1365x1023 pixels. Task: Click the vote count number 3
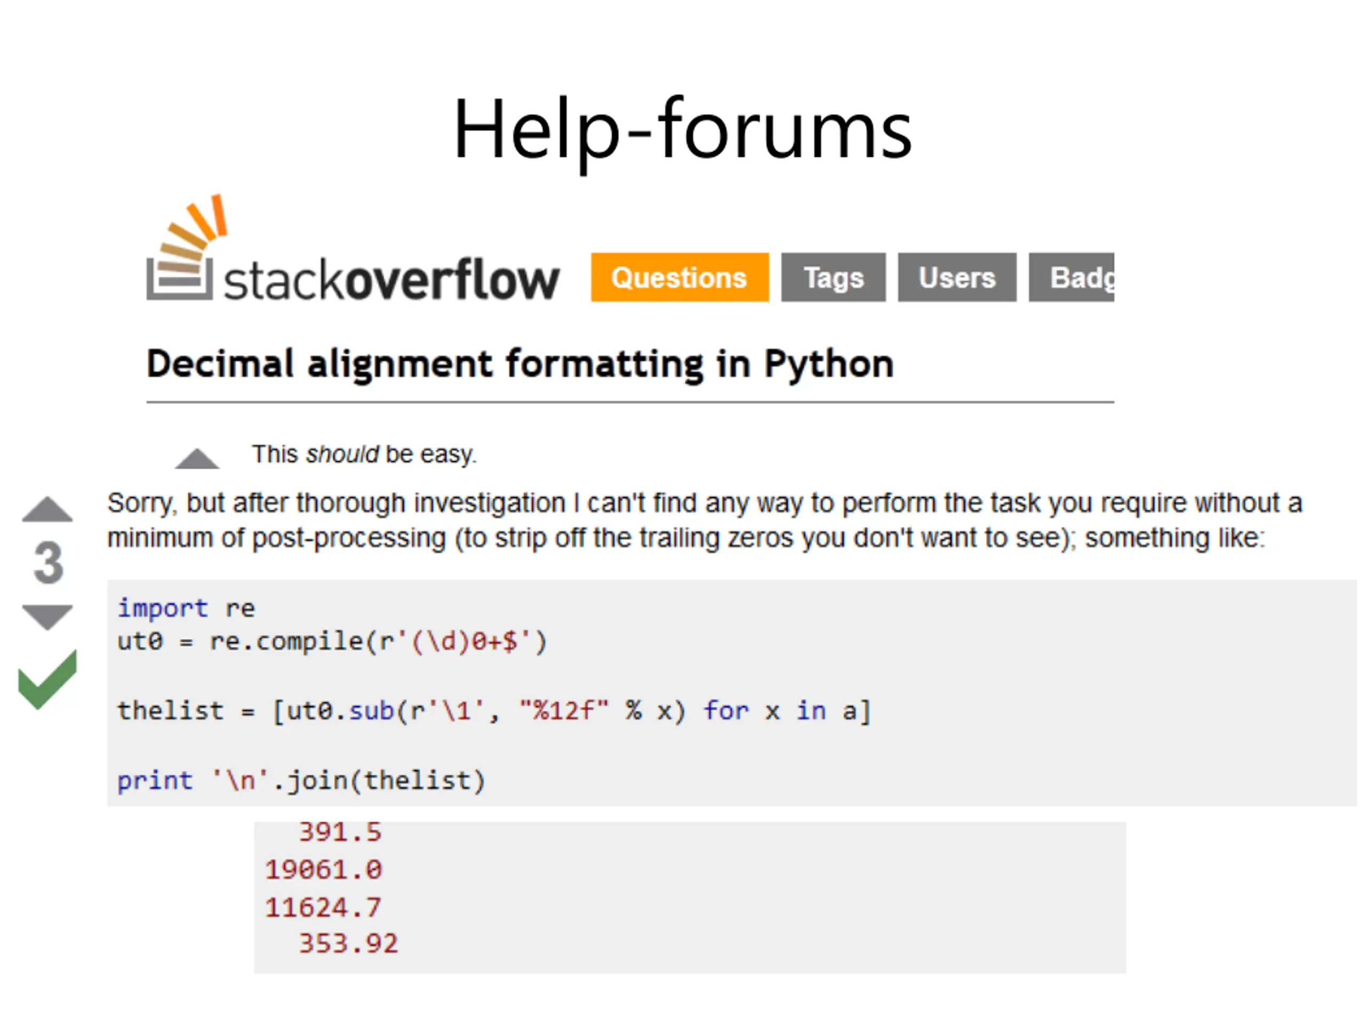pos(48,562)
